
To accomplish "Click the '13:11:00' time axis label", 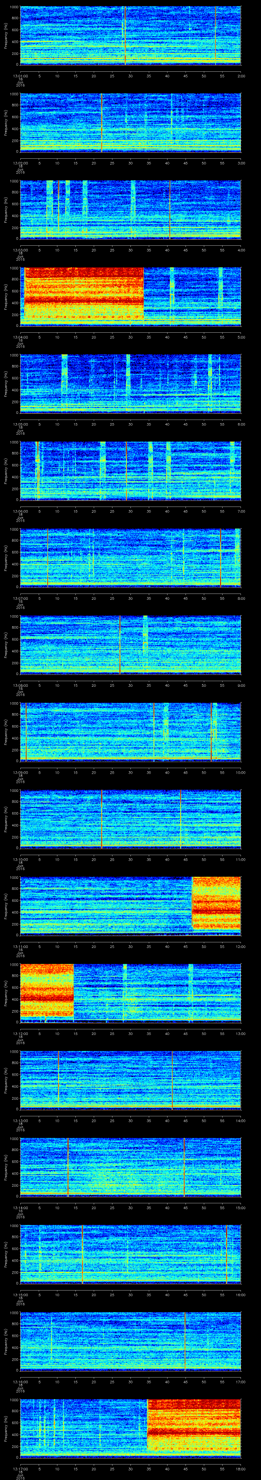I will pyautogui.click(x=20, y=947).
